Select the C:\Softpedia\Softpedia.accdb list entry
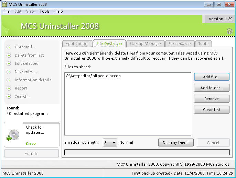 point(93,76)
